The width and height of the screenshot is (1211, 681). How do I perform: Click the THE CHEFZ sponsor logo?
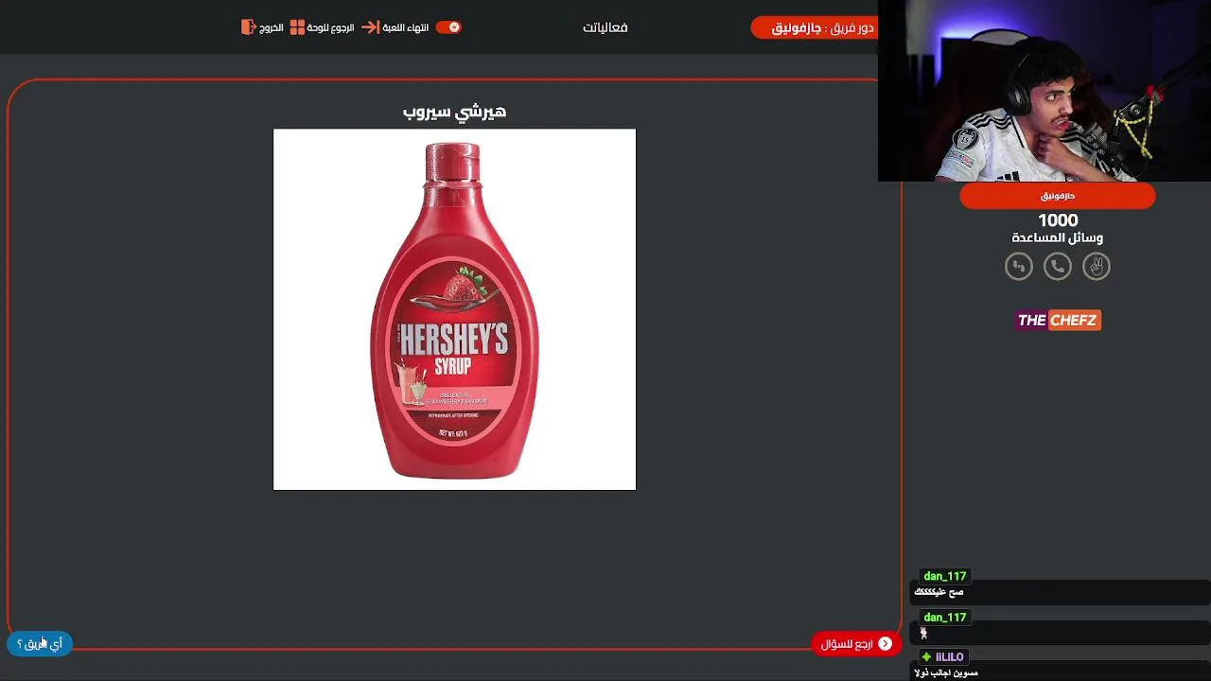coord(1058,320)
